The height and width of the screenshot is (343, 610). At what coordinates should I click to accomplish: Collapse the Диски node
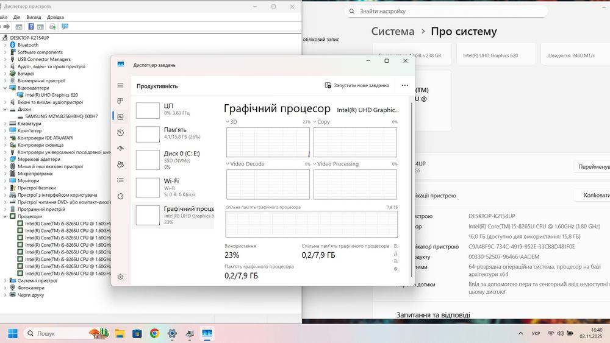5,109
